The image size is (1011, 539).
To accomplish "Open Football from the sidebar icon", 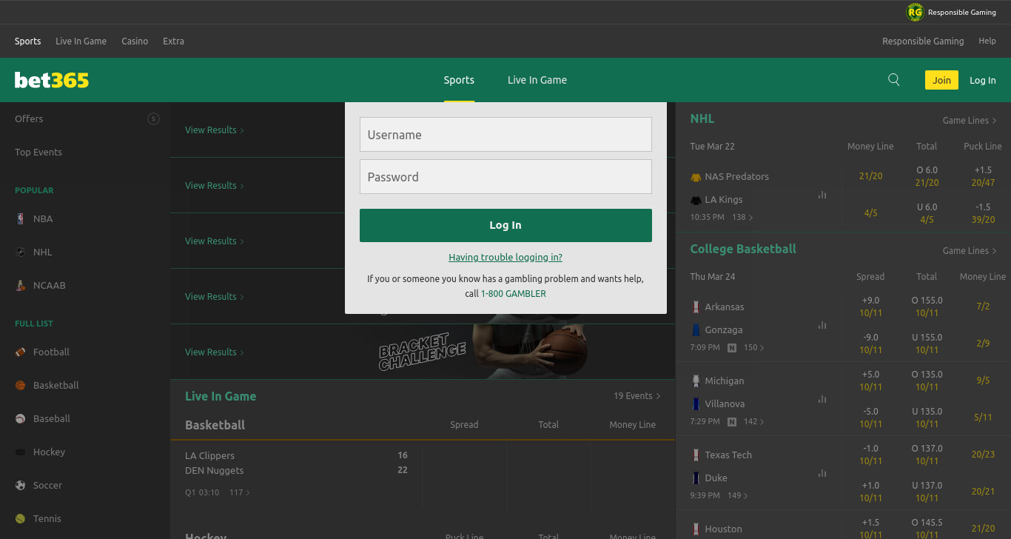I will click(20, 352).
